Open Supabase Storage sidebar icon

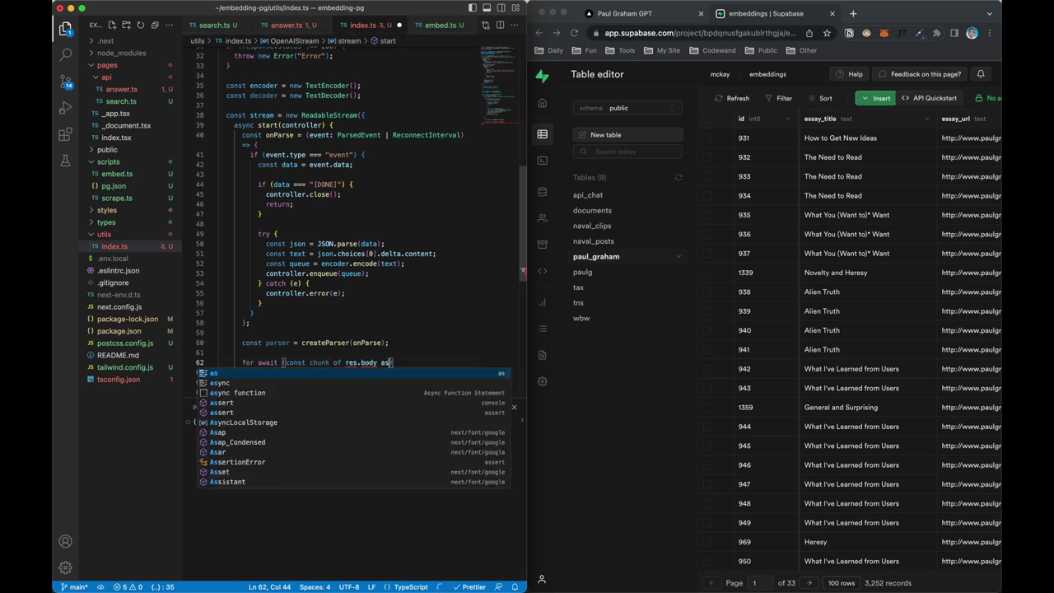[x=542, y=245]
